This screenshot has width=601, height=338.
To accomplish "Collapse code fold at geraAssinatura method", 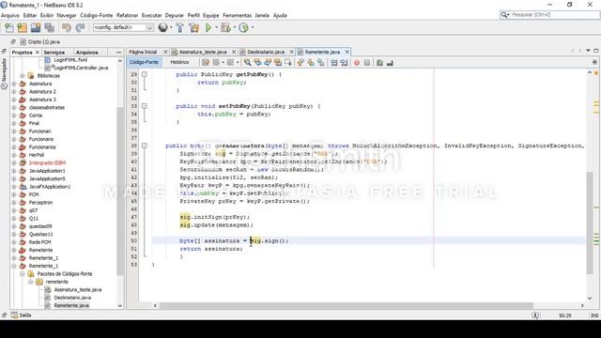I will point(145,146).
